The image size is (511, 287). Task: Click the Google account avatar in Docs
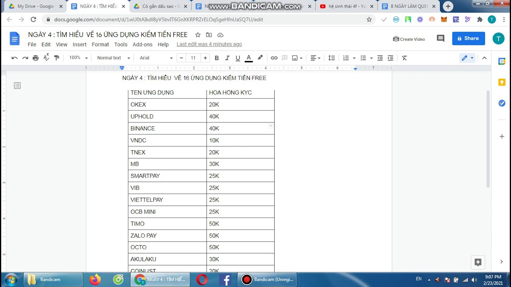(498, 38)
